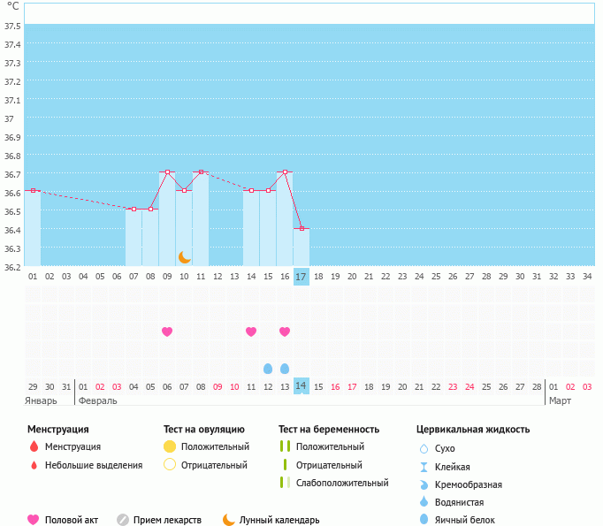Screen dimensions: 603x526
Task: Click the Слабоположительный pregnancy test label
Action: tap(342, 483)
